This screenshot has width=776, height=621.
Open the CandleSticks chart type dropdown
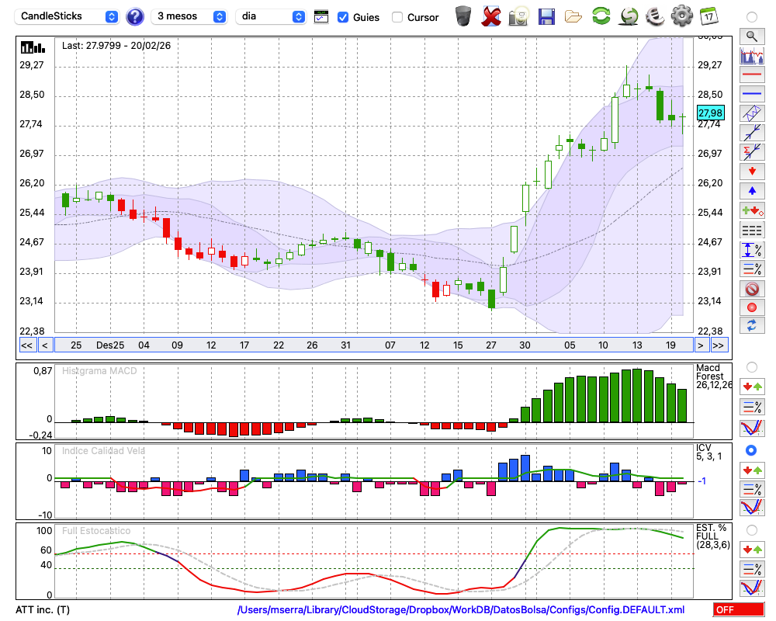coord(68,16)
